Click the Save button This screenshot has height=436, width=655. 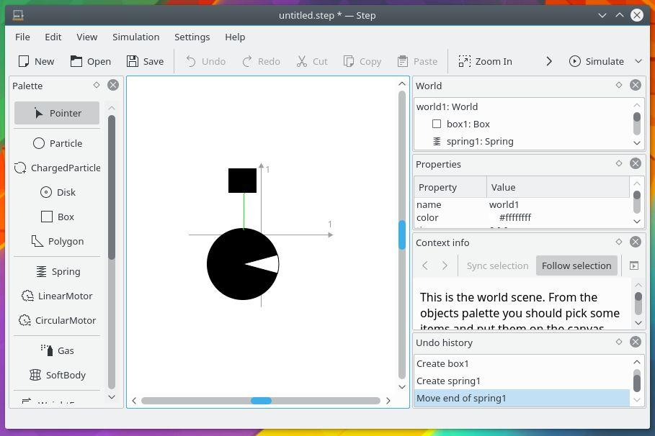pyautogui.click(x=145, y=61)
